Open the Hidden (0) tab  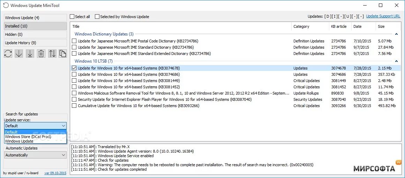pos(35,34)
